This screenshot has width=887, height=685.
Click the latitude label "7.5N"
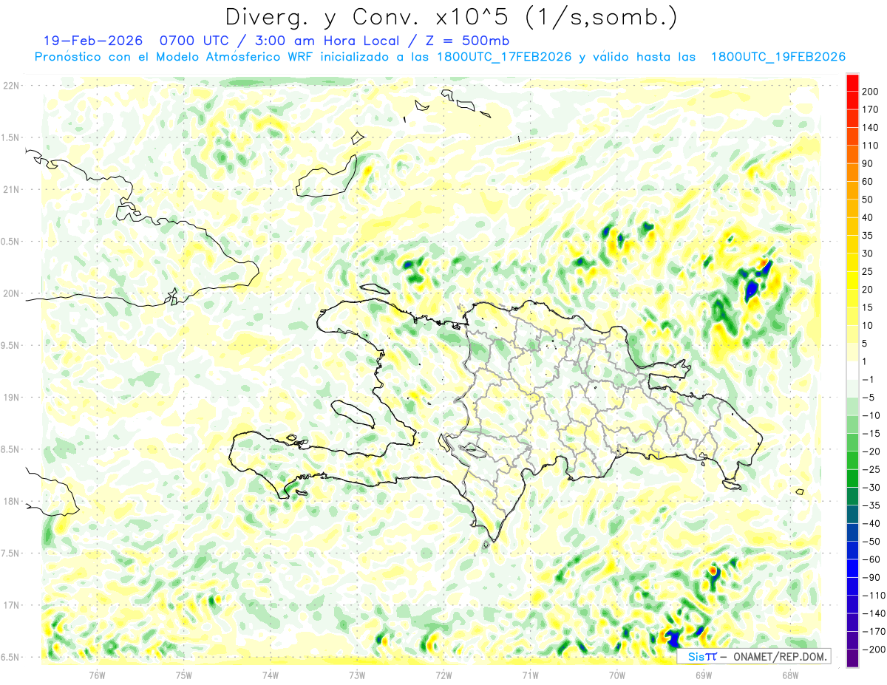tap(10, 553)
